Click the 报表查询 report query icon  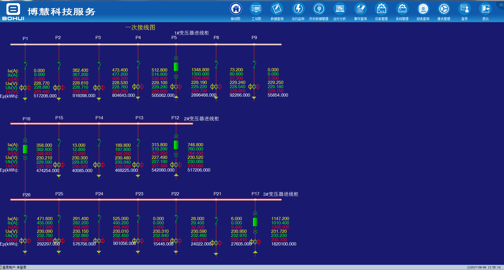(423, 9)
